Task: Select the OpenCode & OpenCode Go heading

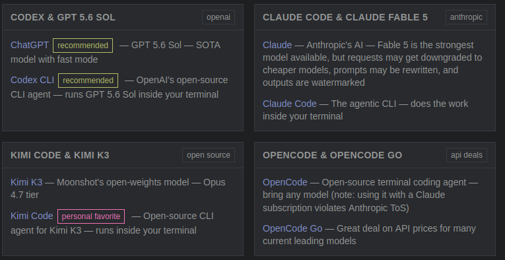Action: pyautogui.click(x=332, y=155)
